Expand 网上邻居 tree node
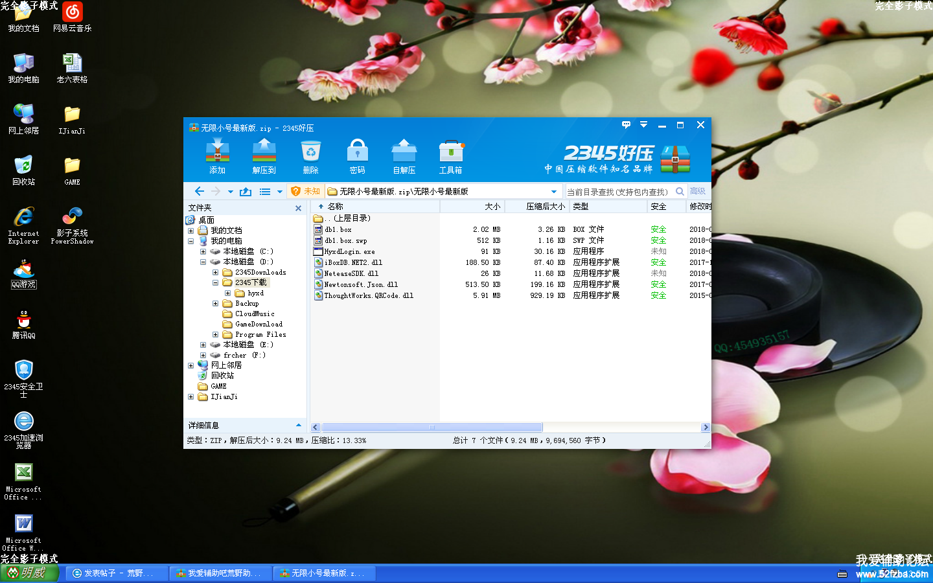This screenshot has width=933, height=583. click(x=190, y=365)
